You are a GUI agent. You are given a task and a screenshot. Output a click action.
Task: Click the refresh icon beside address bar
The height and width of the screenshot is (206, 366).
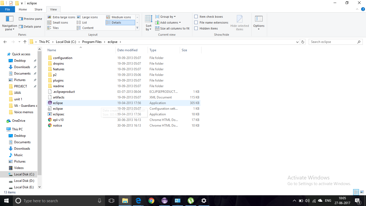303,42
